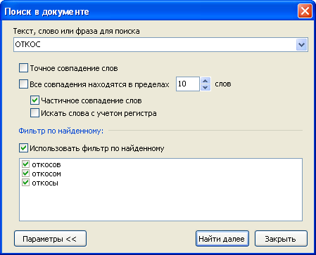Enable Искать слова с учетом регистра

34,113
